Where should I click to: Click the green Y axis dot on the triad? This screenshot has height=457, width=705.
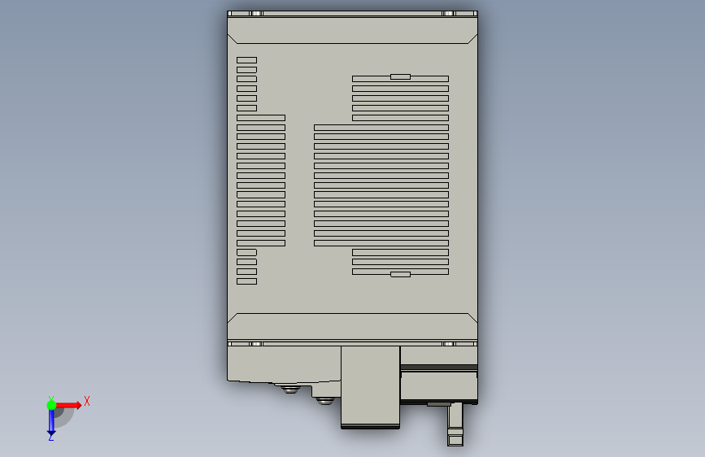pyautogui.click(x=51, y=405)
